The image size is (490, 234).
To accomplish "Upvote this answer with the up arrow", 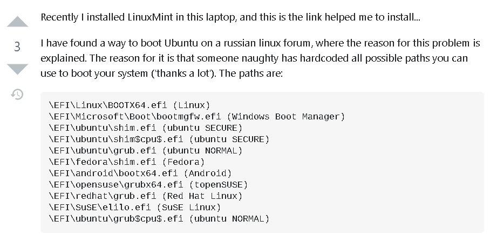I will click(17, 22).
